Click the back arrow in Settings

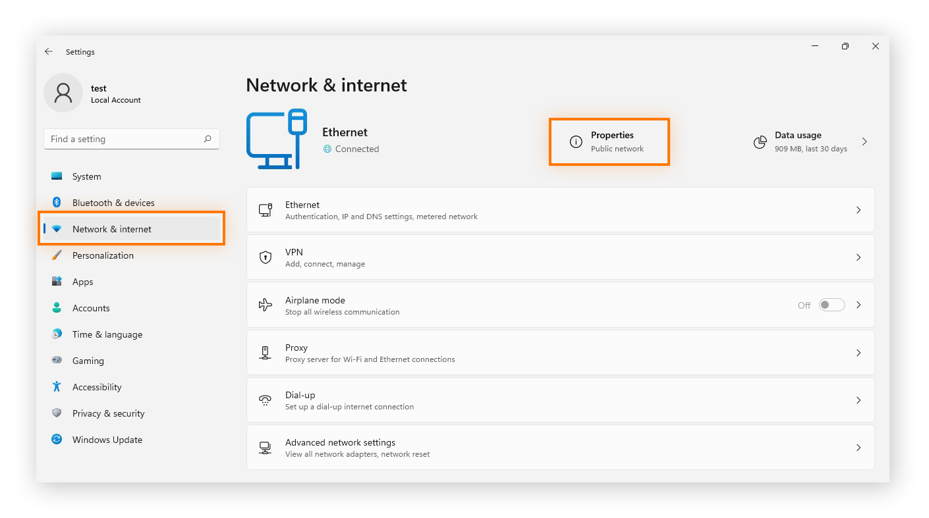click(x=48, y=51)
